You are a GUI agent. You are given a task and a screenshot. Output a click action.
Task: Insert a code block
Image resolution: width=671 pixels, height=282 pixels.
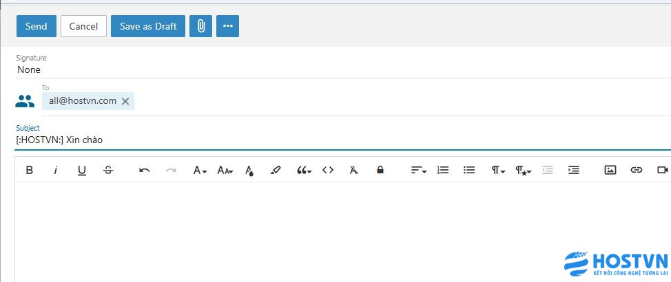click(x=328, y=170)
